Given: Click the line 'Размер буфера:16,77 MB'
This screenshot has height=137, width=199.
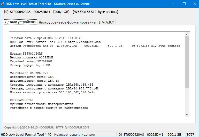Looking at the screenshot, I should (x=30, y=65).
